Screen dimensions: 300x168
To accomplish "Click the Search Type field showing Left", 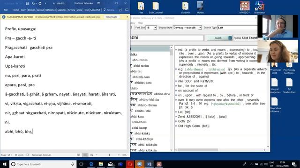I will (x=237, y=28).
